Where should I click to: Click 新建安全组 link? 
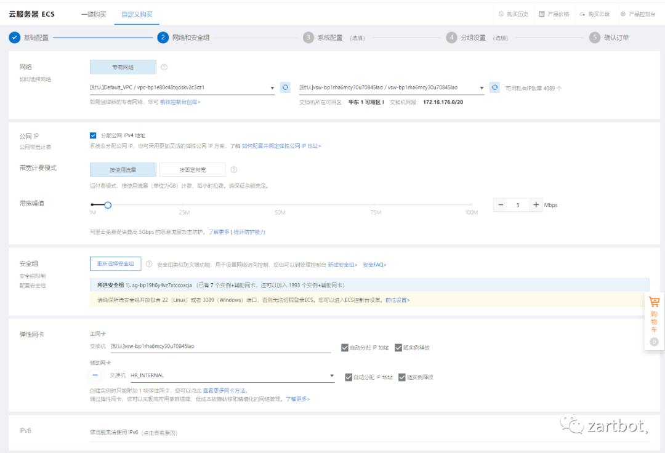(342, 265)
